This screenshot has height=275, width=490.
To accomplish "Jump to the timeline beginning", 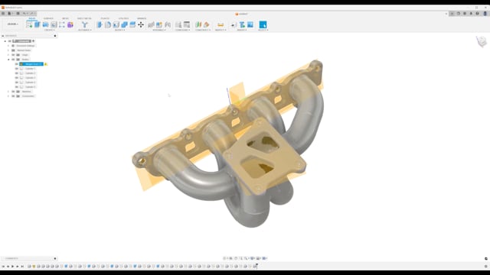I will (3, 267).
